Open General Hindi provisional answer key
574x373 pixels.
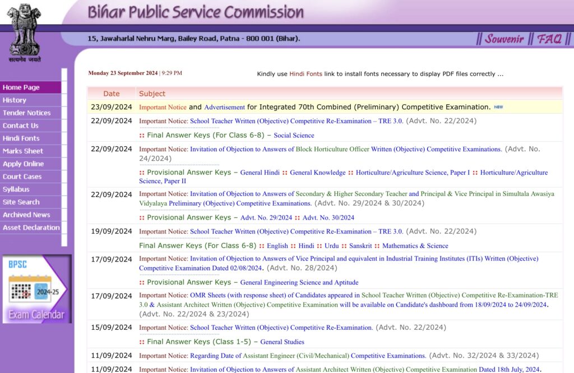tap(260, 172)
